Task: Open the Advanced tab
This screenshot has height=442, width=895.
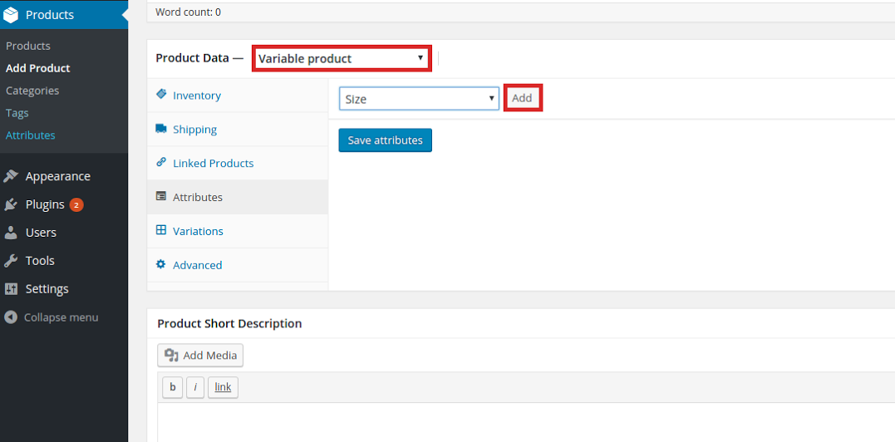Action: [x=238, y=265]
